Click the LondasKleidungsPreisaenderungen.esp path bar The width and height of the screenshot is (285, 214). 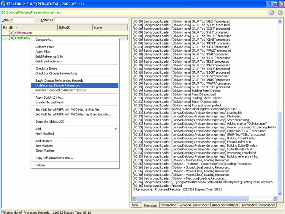pyautogui.click(x=134, y=12)
